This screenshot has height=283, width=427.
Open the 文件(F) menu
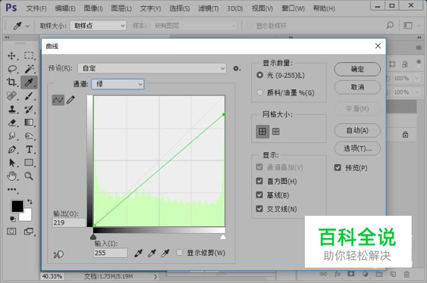tap(36, 9)
